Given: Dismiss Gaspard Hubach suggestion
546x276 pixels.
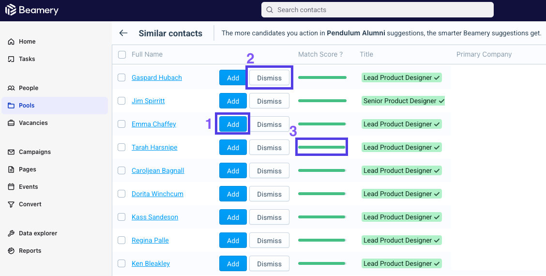Looking at the screenshot, I should 269,77.
